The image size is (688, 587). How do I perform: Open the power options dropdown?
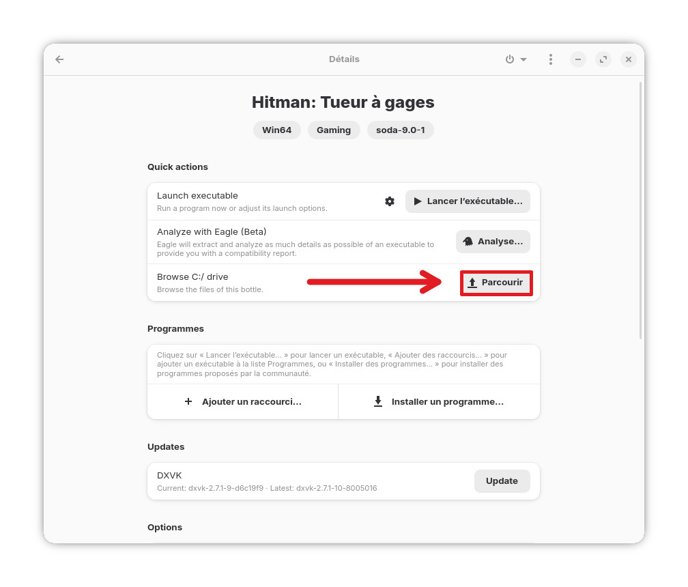(x=515, y=59)
